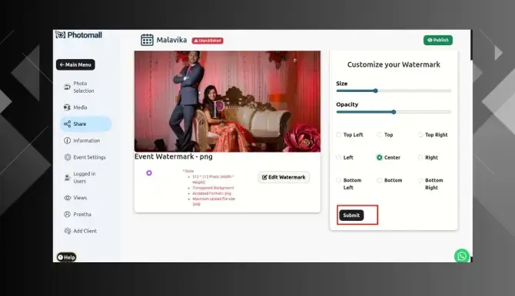Select the Bottom Left position radio
The image size is (515, 296).
pyautogui.click(x=338, y=180)
